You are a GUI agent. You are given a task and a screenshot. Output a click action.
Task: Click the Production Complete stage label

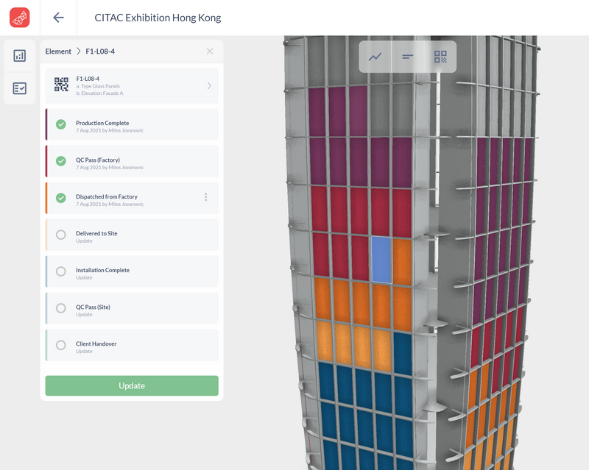point(102,123)
